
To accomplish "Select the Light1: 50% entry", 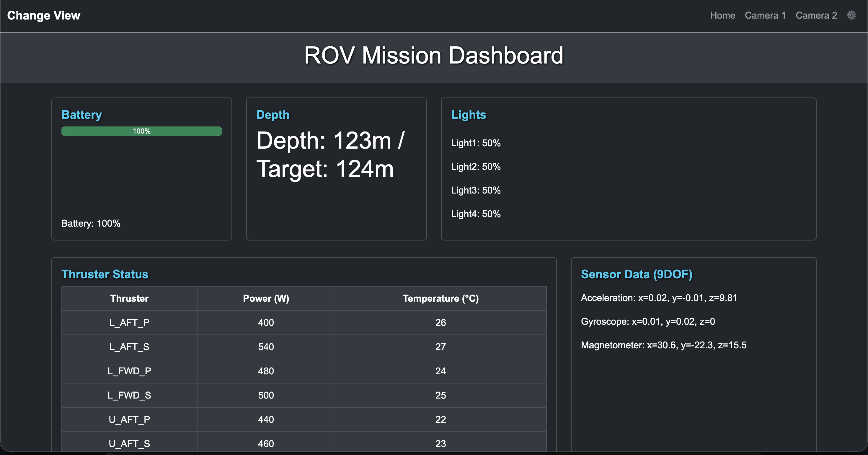I will coord(475,143).
